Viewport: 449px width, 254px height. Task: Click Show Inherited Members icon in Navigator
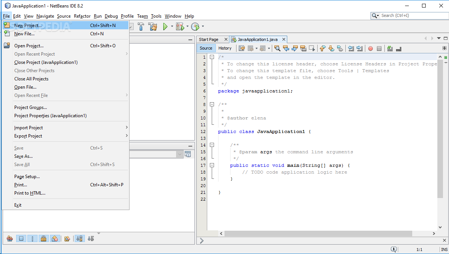(x=10, y=239)
